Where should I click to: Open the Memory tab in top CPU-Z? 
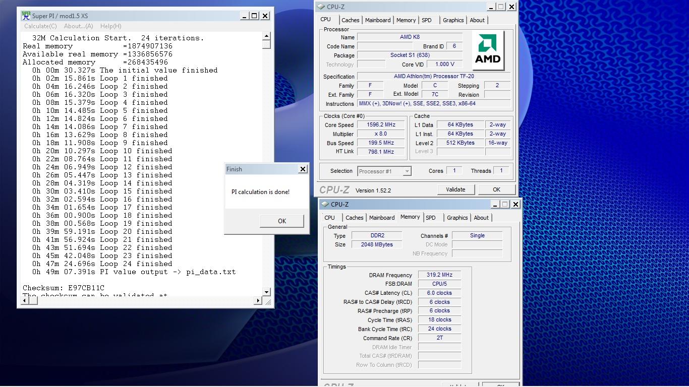pyautogui.click(x=406, y=20)
